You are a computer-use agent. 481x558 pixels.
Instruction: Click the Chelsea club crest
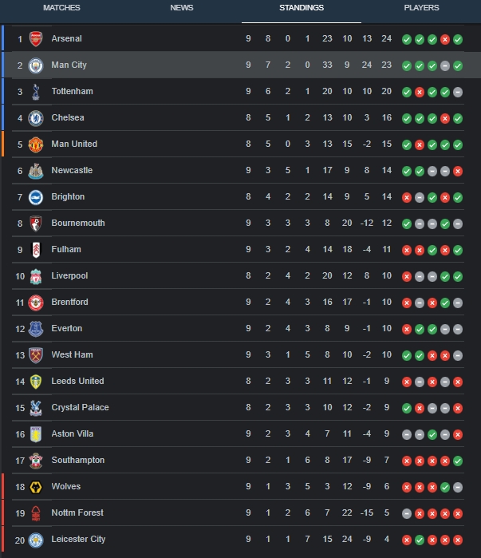36,118
